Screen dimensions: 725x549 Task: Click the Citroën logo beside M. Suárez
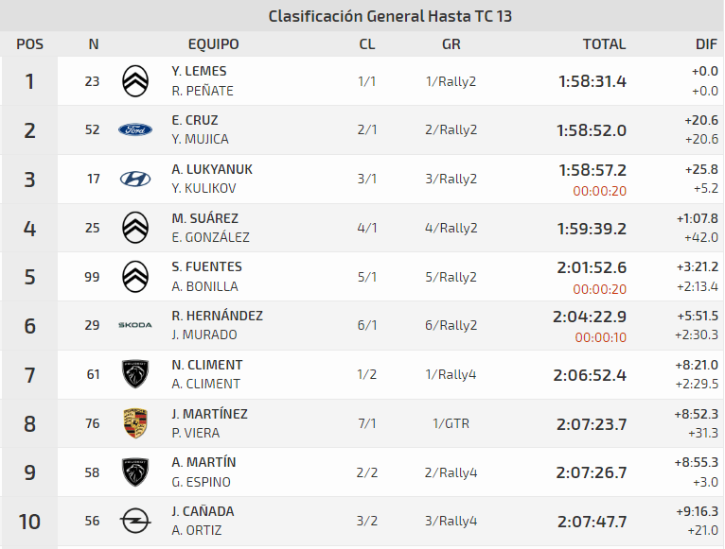coord(135,228)
